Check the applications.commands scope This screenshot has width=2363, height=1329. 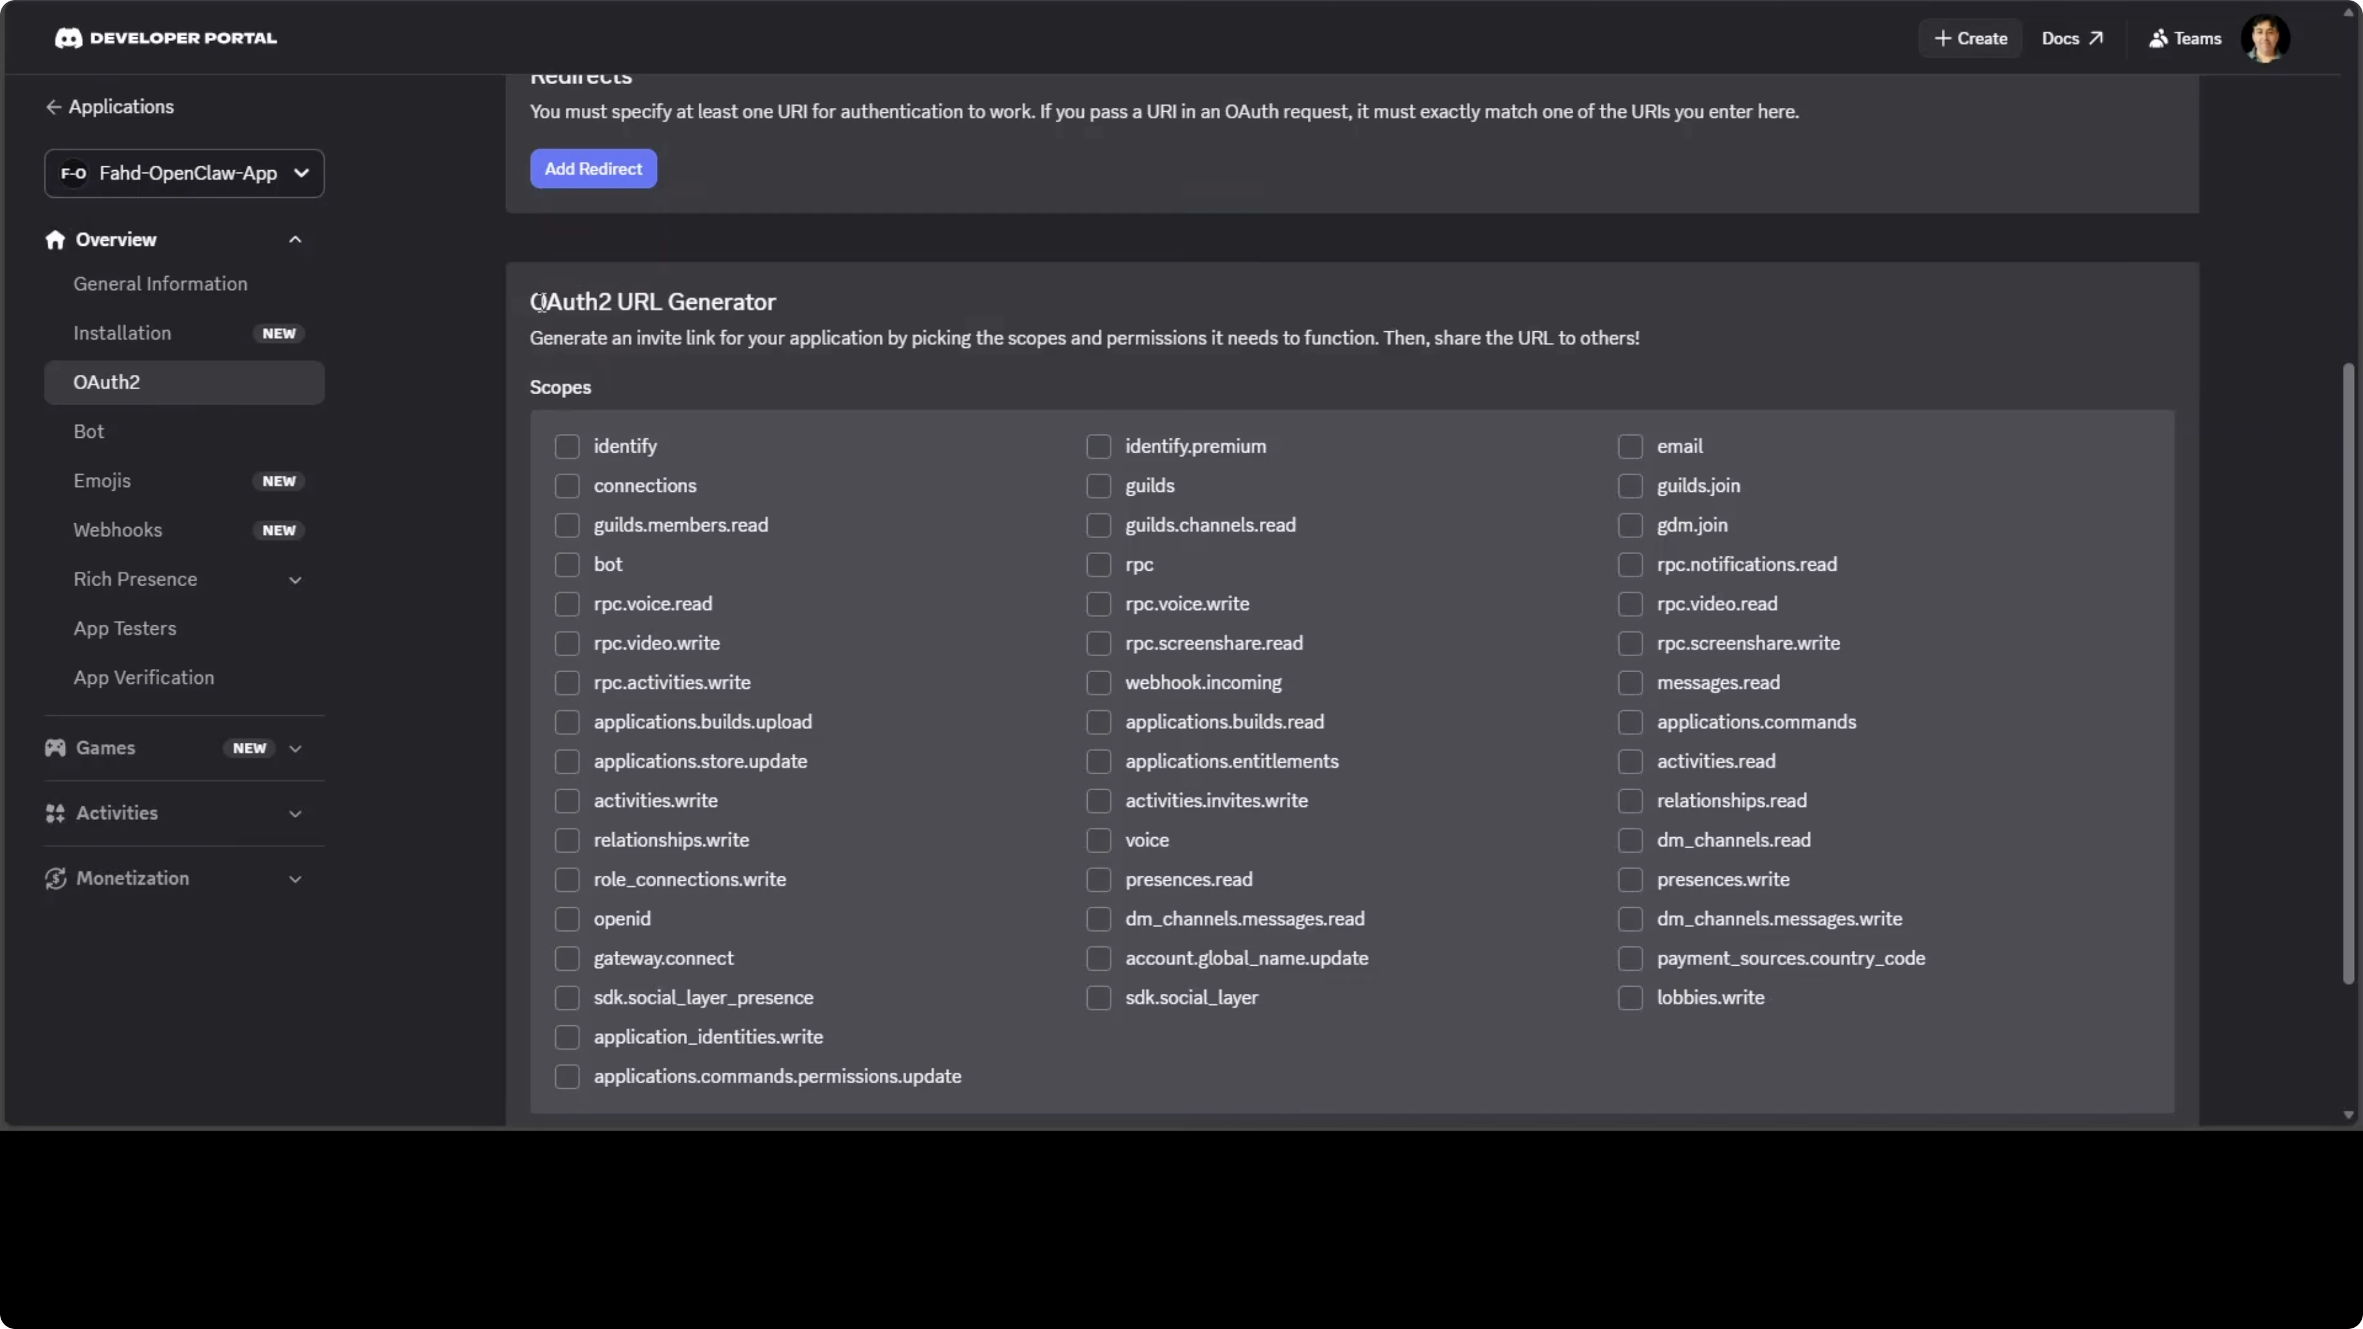[x=1630, y=722]
